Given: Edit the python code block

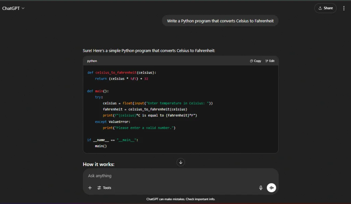Looking at the screenshot, I should (x=270, y=61).
